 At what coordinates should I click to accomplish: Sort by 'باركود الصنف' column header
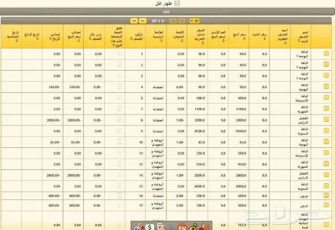(x=138, y=36)
